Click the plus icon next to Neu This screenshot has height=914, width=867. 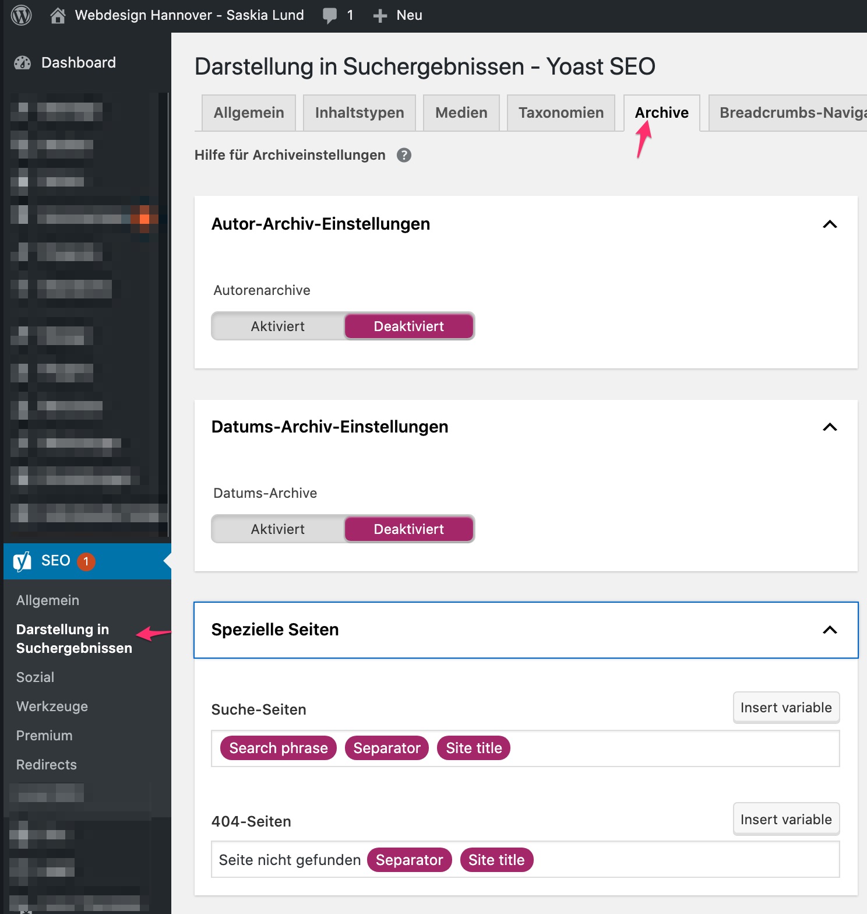point(380,16)
